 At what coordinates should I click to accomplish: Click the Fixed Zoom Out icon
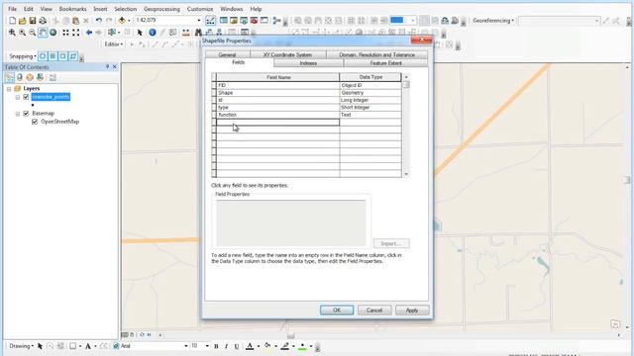coord(75,33)
